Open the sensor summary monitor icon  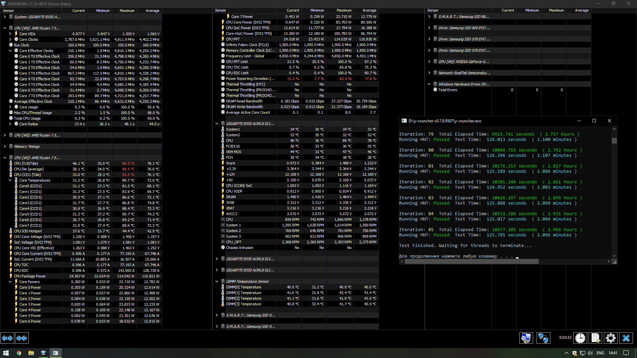(526, 338)
